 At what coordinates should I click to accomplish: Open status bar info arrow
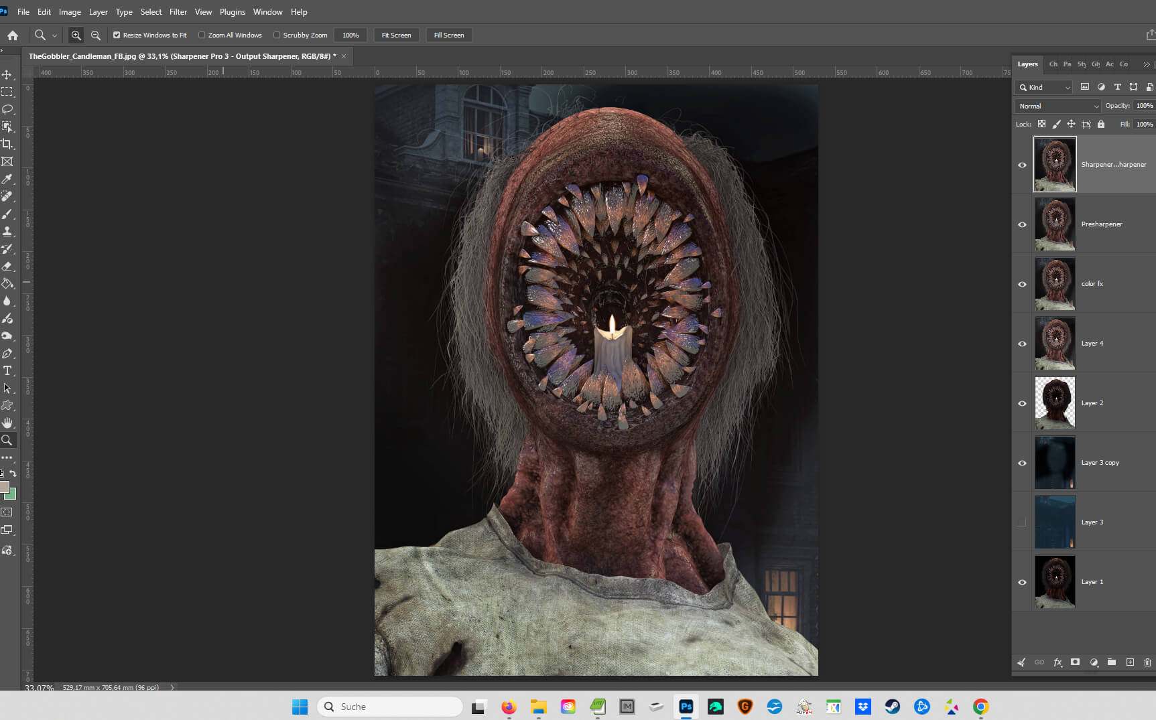172,687
